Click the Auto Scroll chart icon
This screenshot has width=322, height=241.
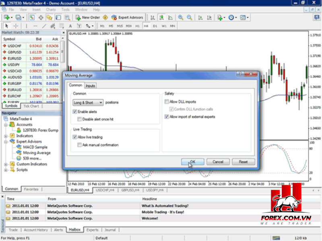(200, 18)
